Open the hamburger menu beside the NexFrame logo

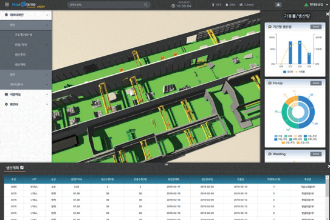click(x=7, y=4)
